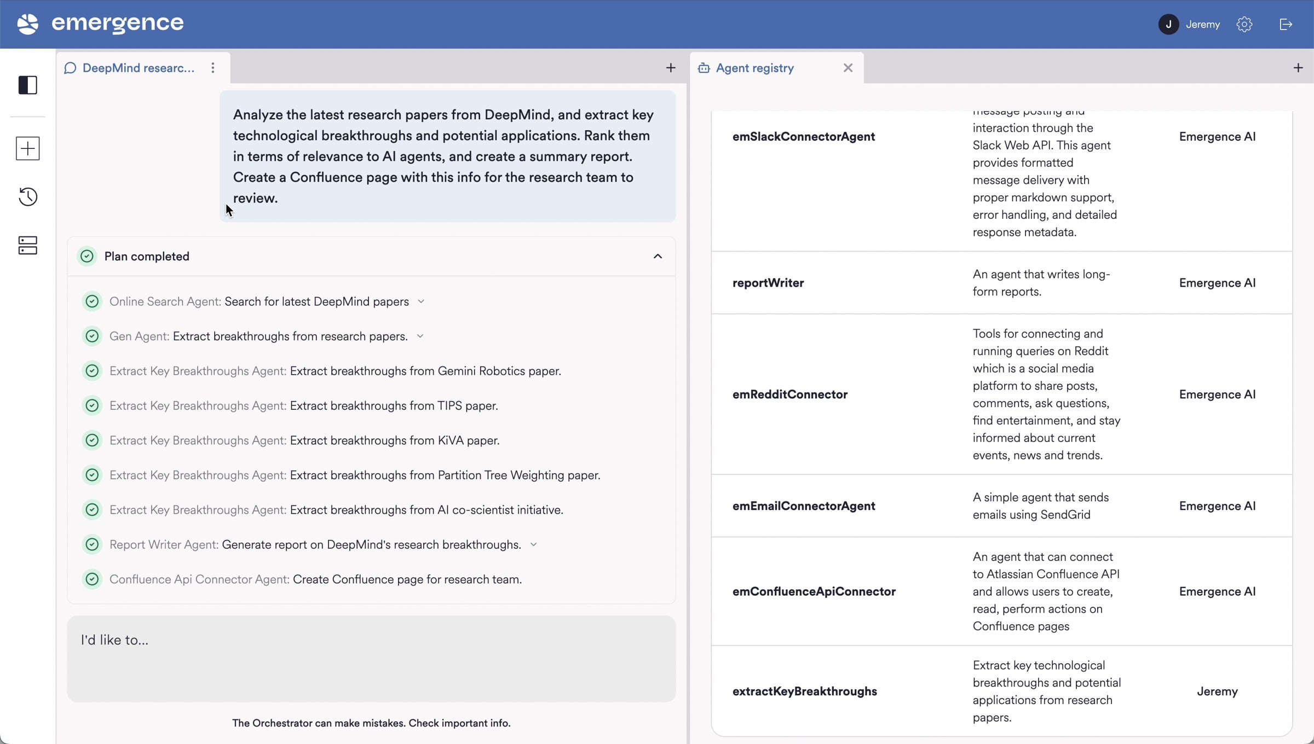Open DeepMind research tab options menu
Image resolution: width=1314 pixels, height=744 pixels.
tap(212, 68)
